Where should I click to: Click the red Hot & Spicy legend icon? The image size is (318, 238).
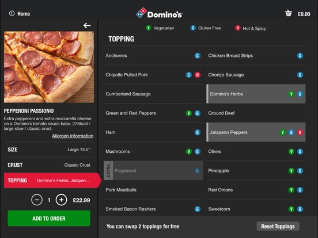click(x=238, y=28)
